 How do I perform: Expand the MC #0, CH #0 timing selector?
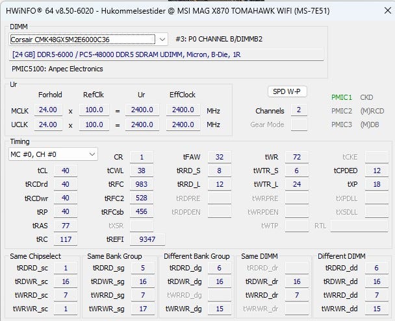coord(53,154)
